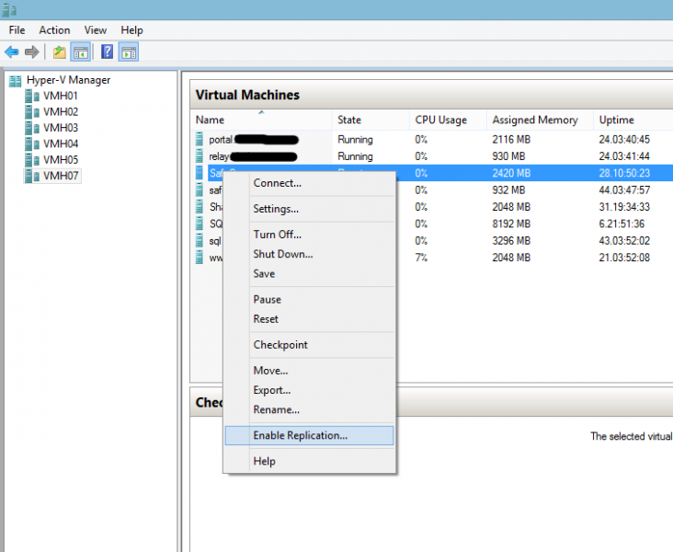Click the blue Help question mark icon
Image resolution: width=673 pixels, height=552 pixels.
(108, 52)
